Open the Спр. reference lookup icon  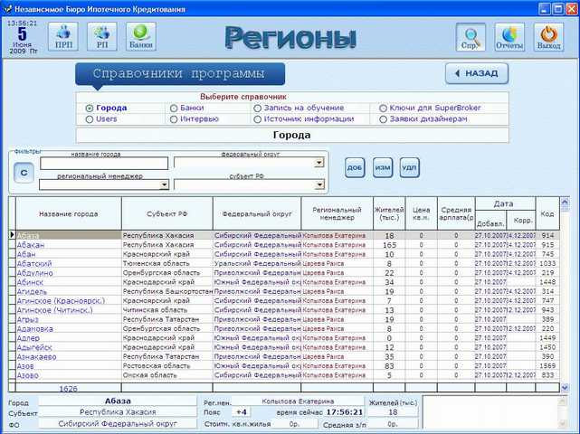pyautogui.click(x=471, y=36)
